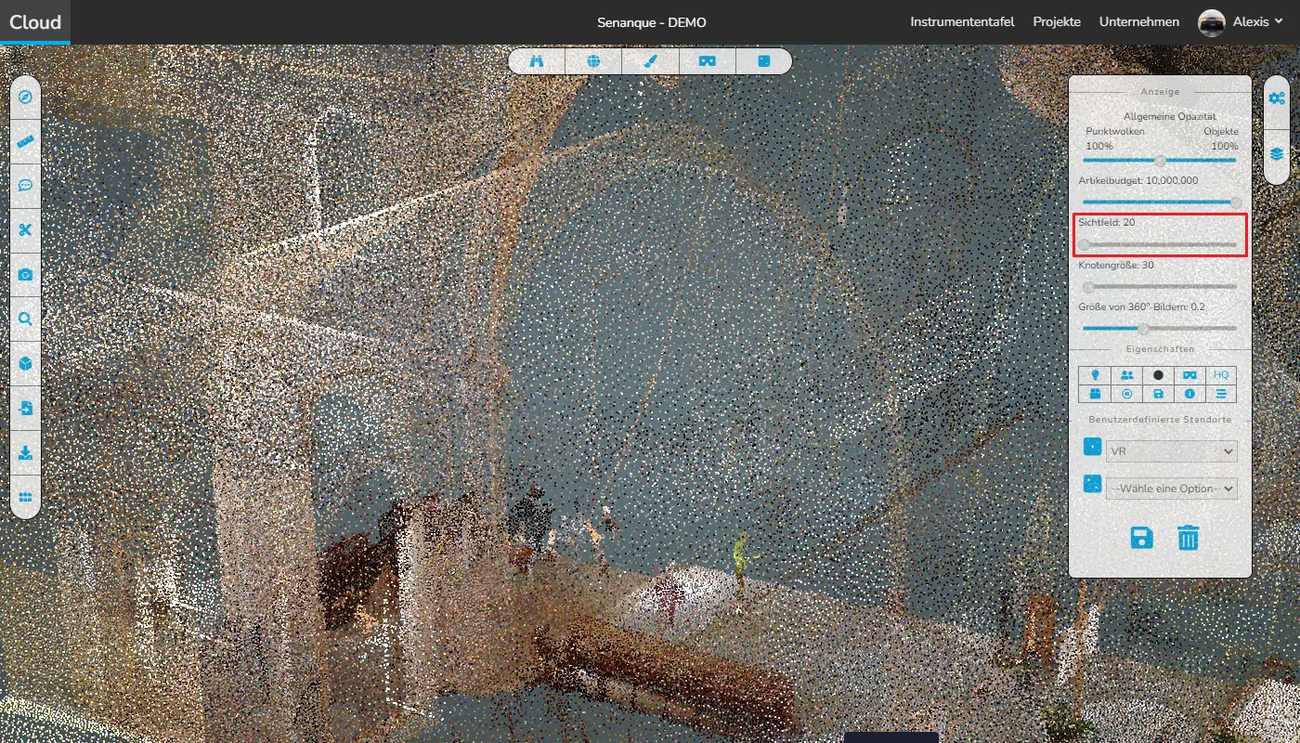Image resolution: width=1300 pixels, height=743 pixels.
Task: Expand the VR location dropdown
Action: click(1172, 451)
